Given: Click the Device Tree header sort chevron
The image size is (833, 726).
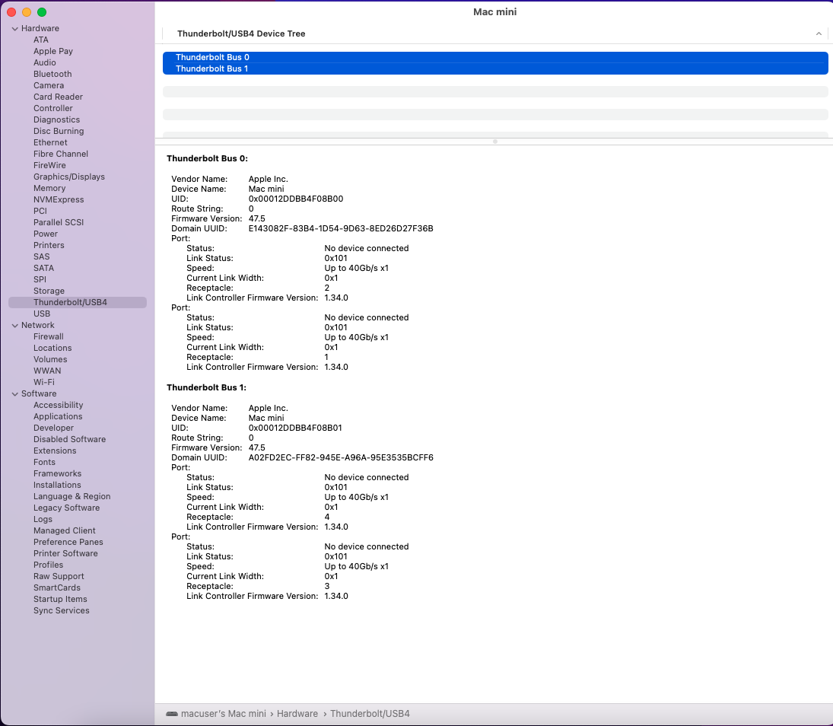Looking at the screenshot, I should click(819, 33).
